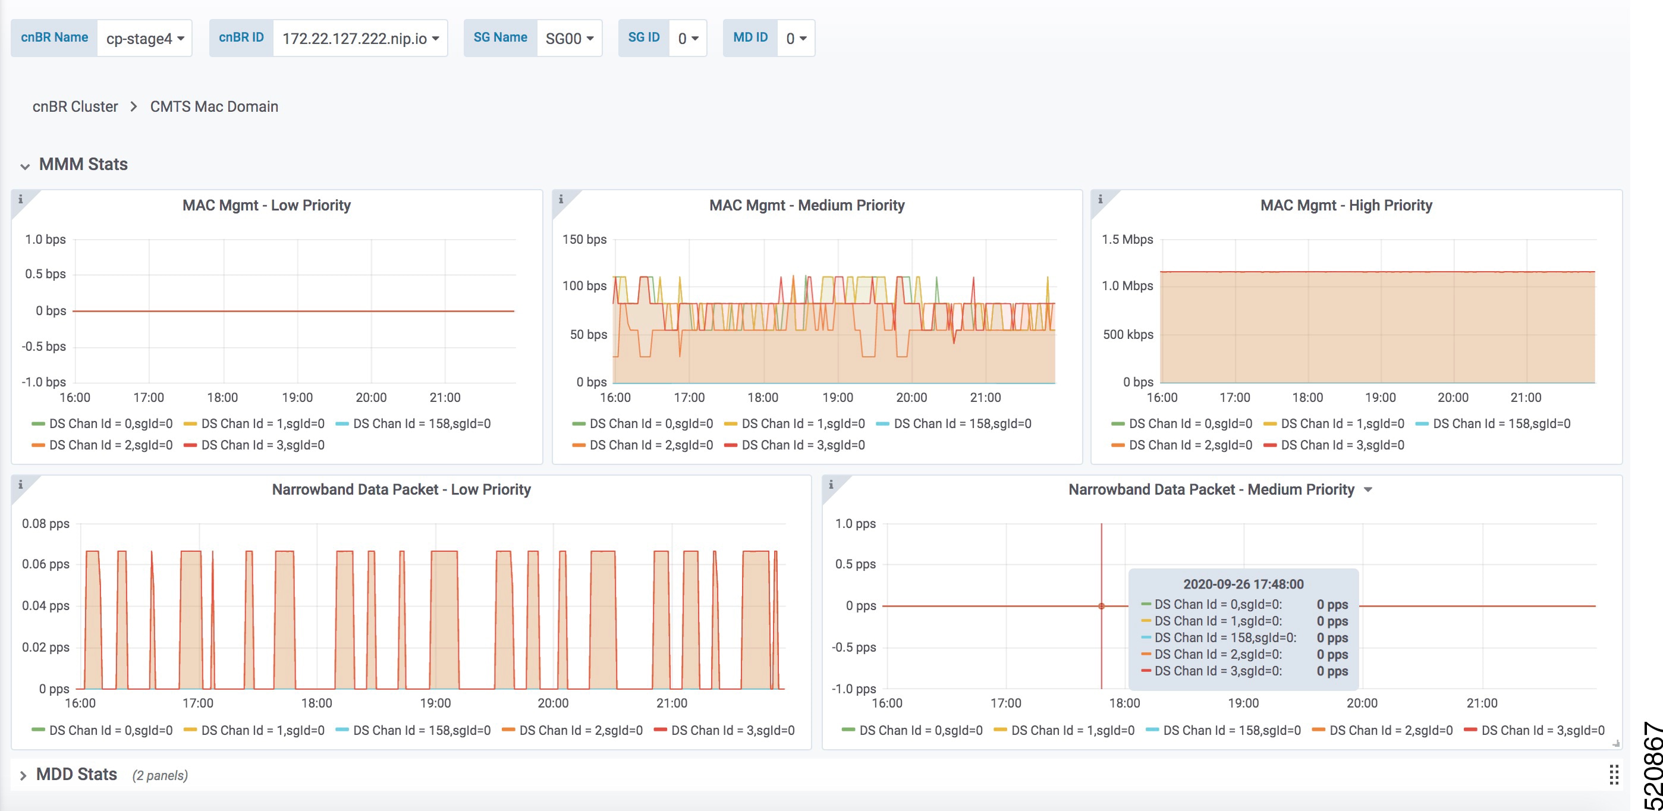
Task: Toggle DS Chan Id = 158 in Medium Priority MAC legend
Action: (963, 423)
